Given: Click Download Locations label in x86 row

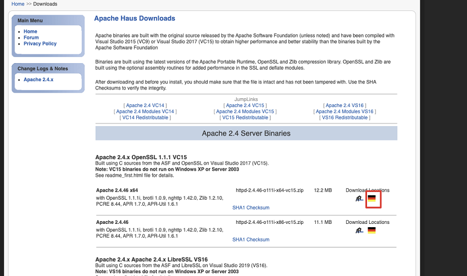Looking at the screenshot, I should [x=368, y=222].
